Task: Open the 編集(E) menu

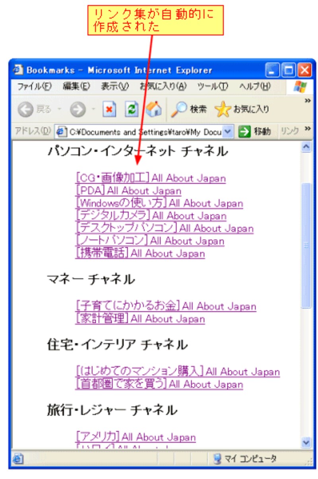Action: click(x=76, y=86)
